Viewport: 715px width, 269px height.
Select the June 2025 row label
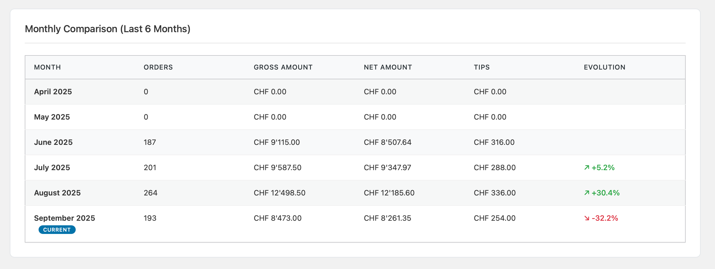pyautogui.click(x=53, y=142)
